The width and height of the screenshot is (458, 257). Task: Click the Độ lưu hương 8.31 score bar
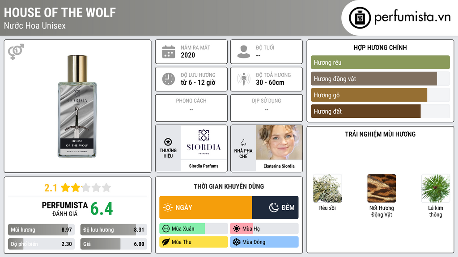coord(114,230)
